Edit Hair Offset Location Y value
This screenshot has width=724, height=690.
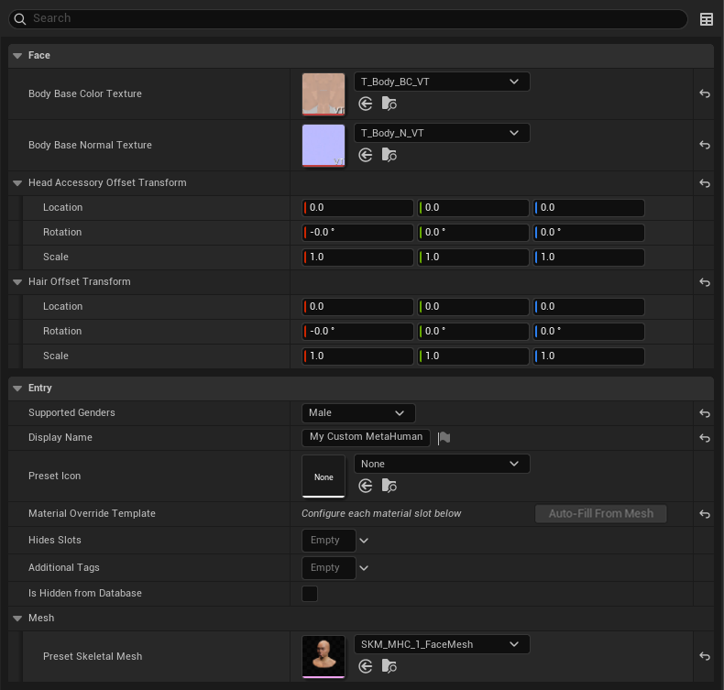473,306
